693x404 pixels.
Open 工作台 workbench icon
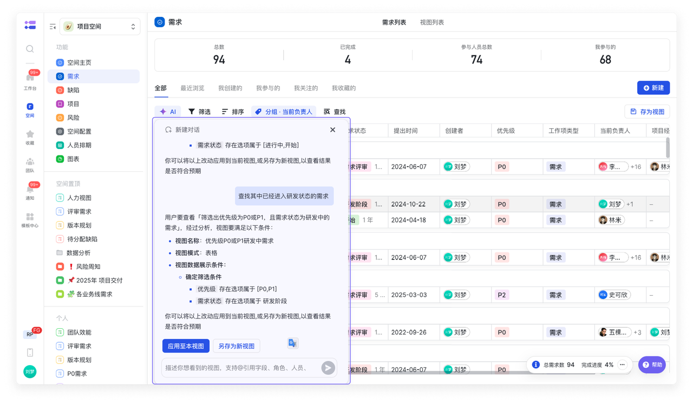tap(30, 79)
